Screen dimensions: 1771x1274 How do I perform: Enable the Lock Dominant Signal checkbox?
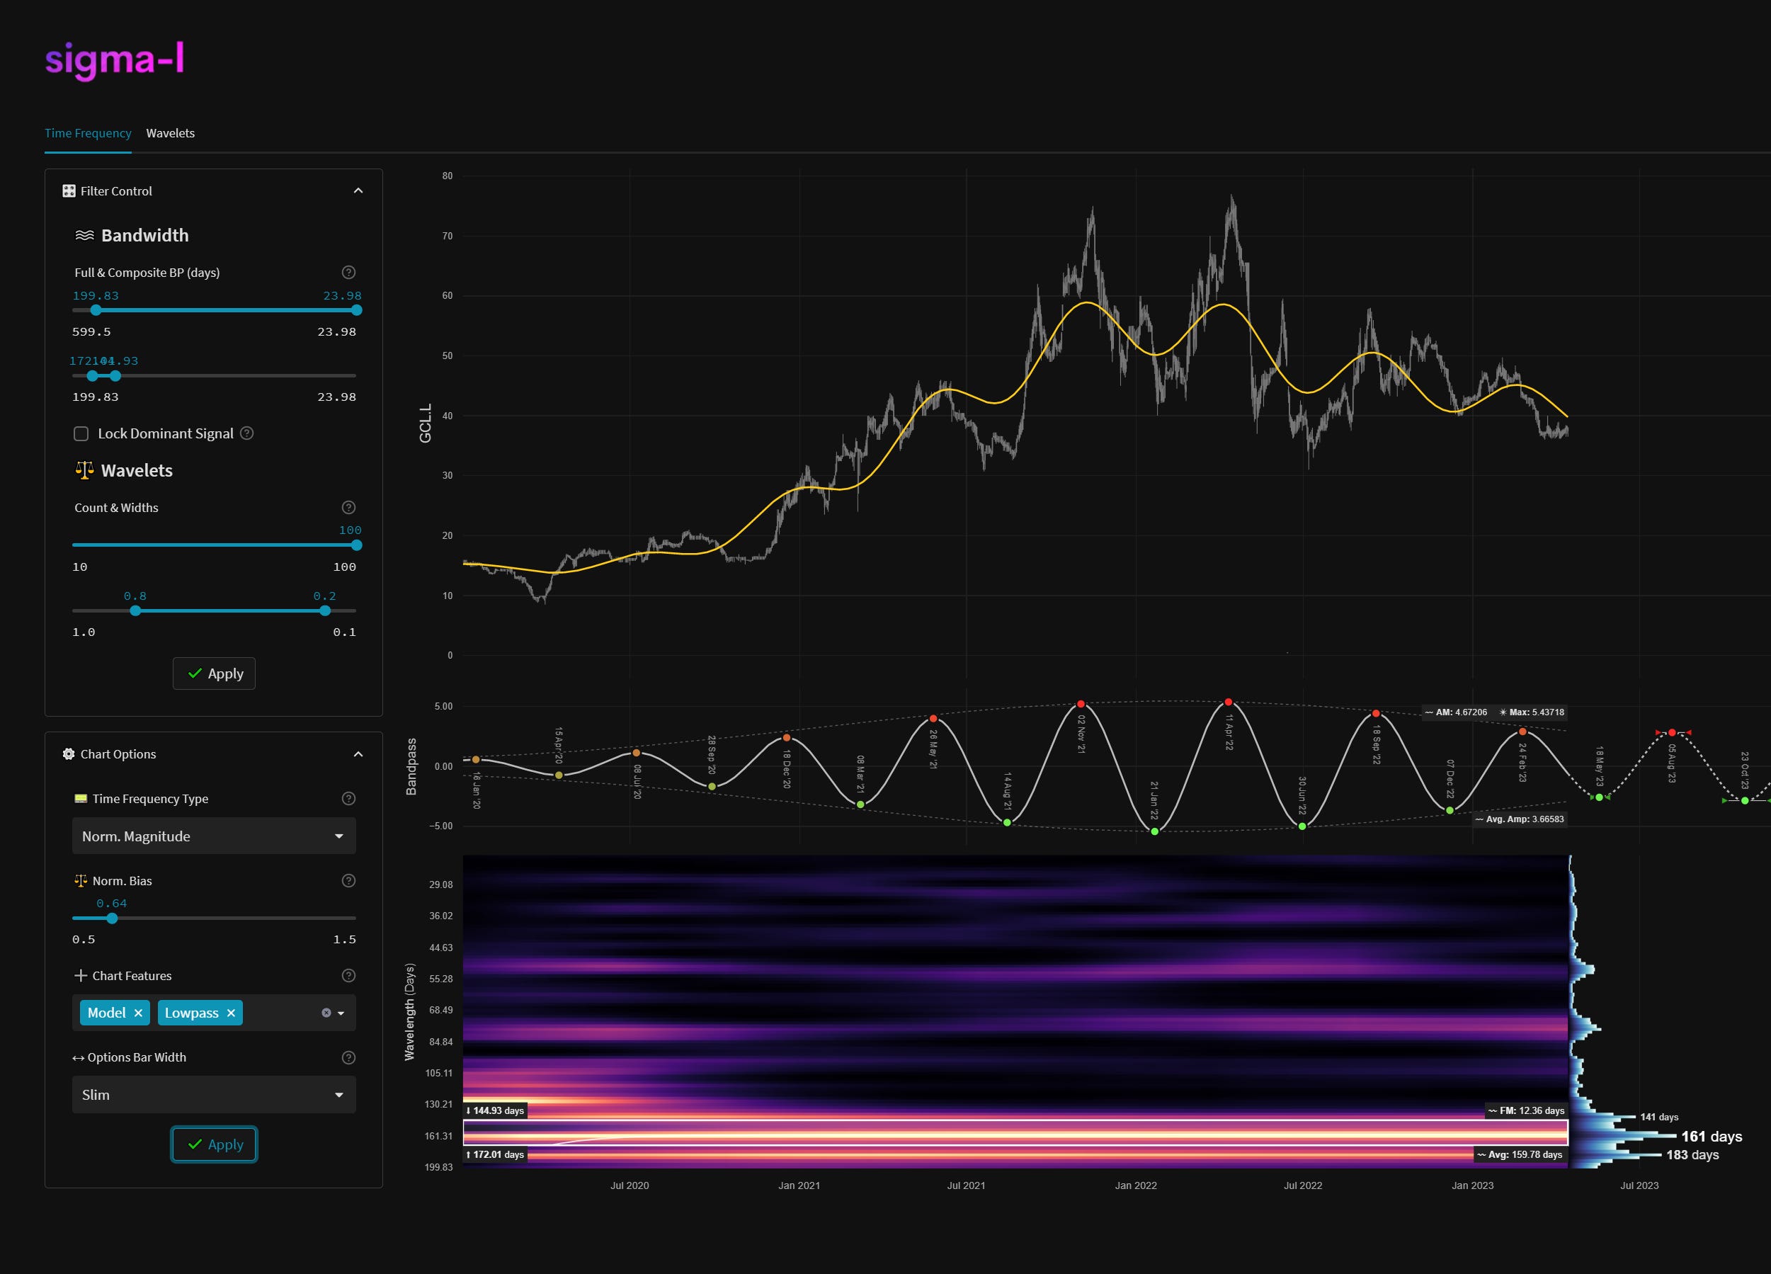[81, 433]
